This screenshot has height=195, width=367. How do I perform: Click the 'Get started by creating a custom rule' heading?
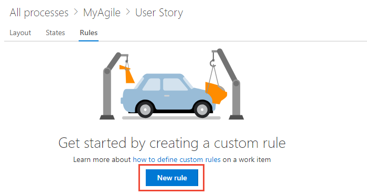172,143
